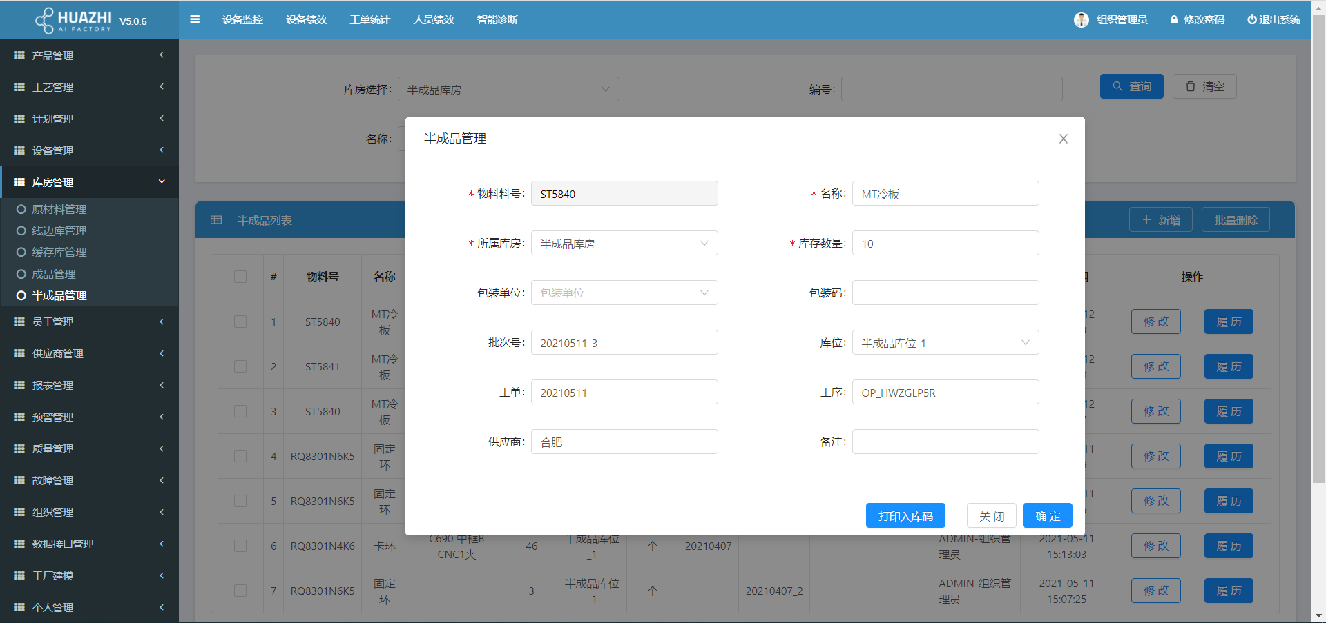The height and width of the screenshot is (623, 1326).
Task: Click the grid icon beside 故障管理
Action: coord(19,480)
